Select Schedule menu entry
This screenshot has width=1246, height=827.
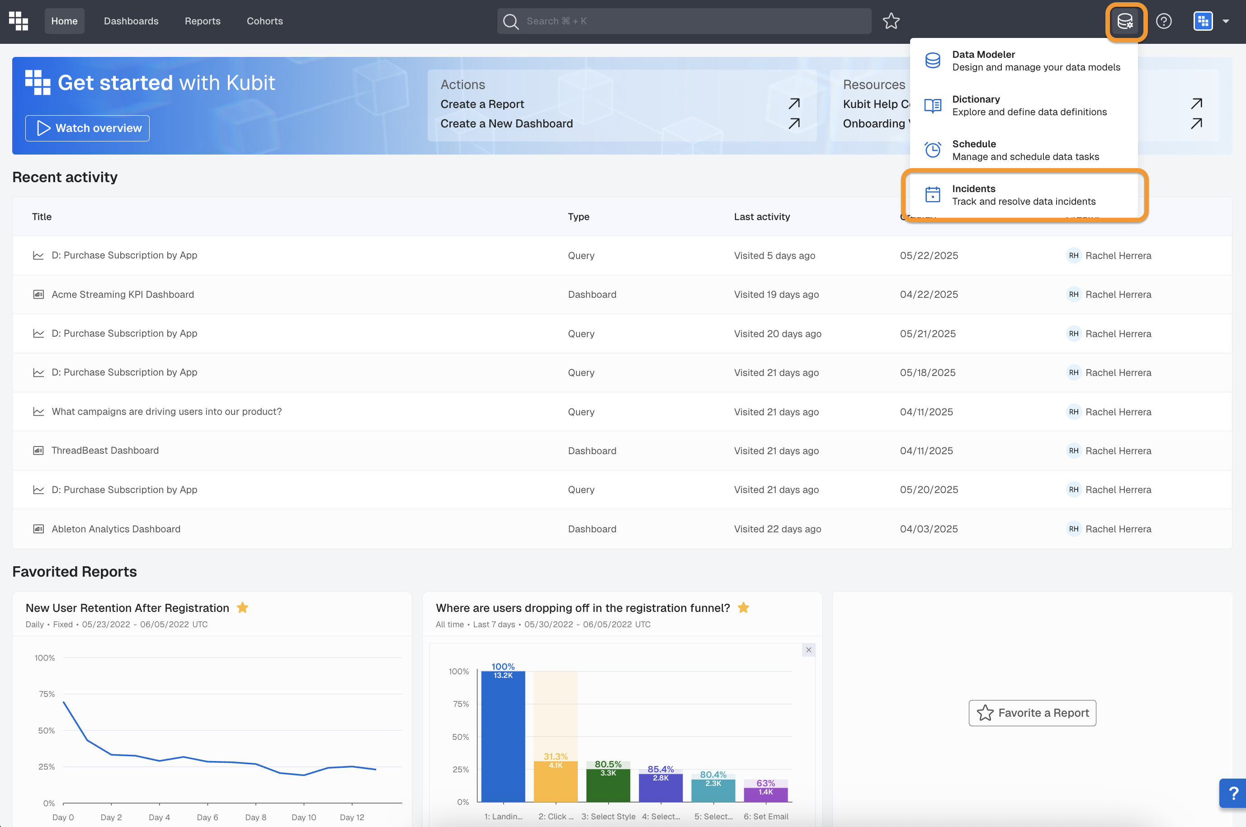click(1024, 150)
